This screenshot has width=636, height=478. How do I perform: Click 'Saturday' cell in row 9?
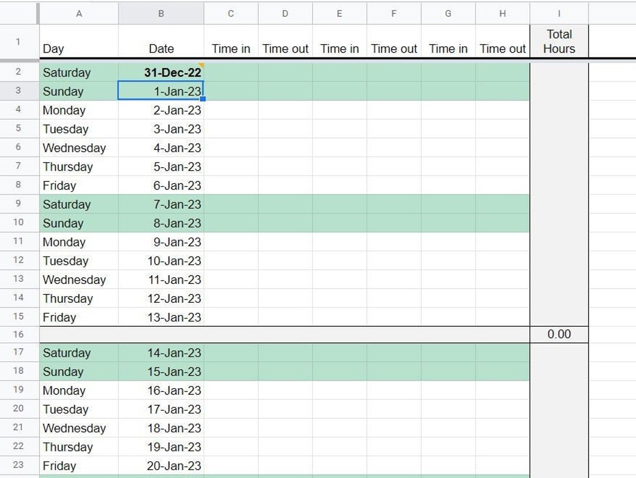coord(79,204)
